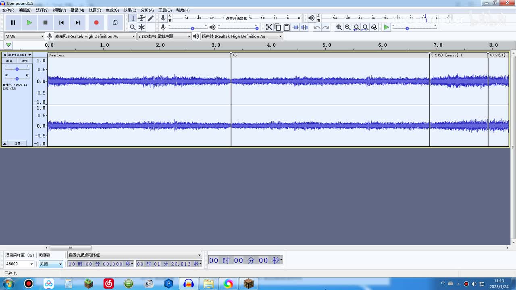Skip to the end of the project
Viewport: 516px width, 290px height.
pos(78,23)
